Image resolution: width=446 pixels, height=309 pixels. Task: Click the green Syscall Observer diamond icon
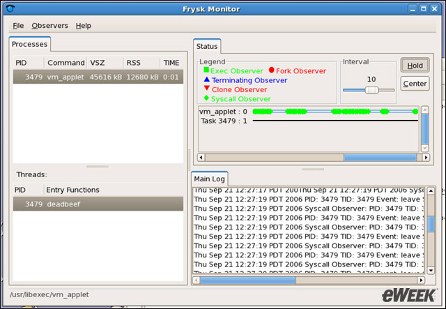pos(206,98)
